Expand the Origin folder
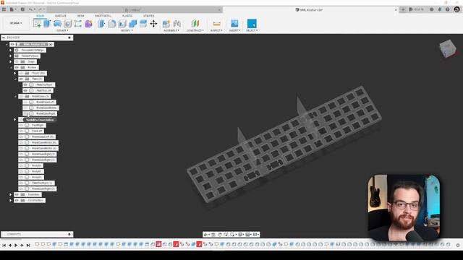Image resolution: width=463 pixels, height=260 pixels. [11, 61]
